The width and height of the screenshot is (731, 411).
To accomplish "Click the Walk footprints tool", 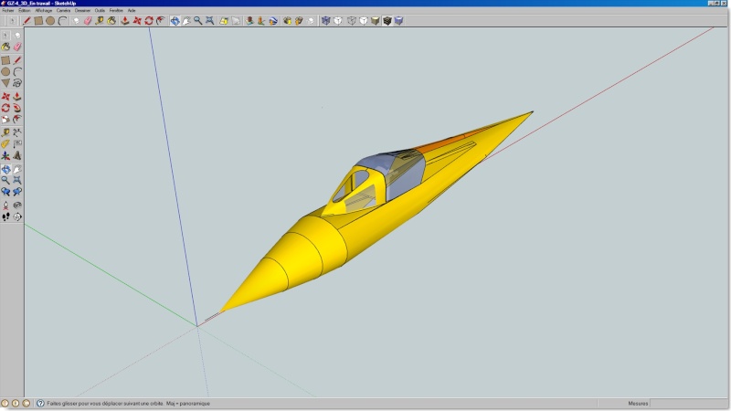I will pos(5,216).
